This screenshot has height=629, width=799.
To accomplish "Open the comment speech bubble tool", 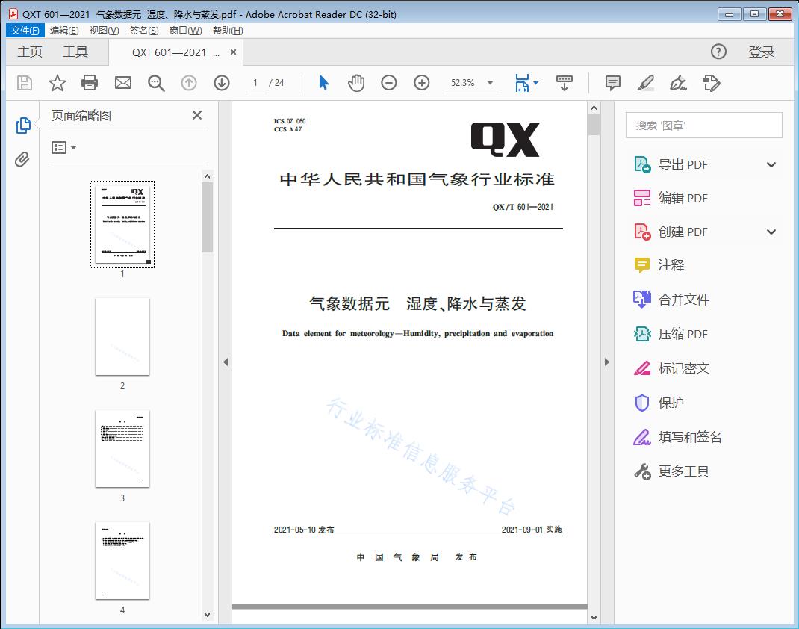I will click(x=612, y=83).
